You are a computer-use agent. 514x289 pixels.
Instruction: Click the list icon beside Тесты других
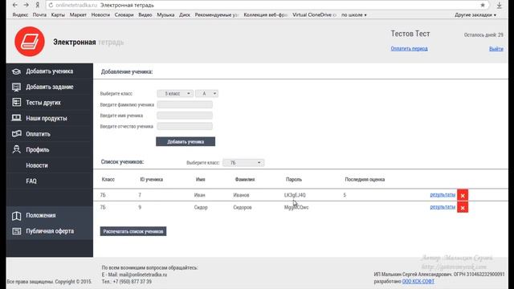16,103
